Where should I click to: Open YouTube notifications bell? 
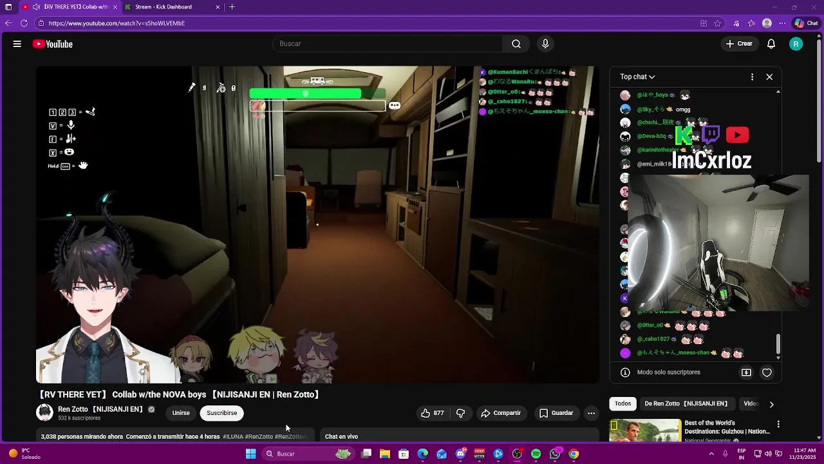click(x=771, y=44)
